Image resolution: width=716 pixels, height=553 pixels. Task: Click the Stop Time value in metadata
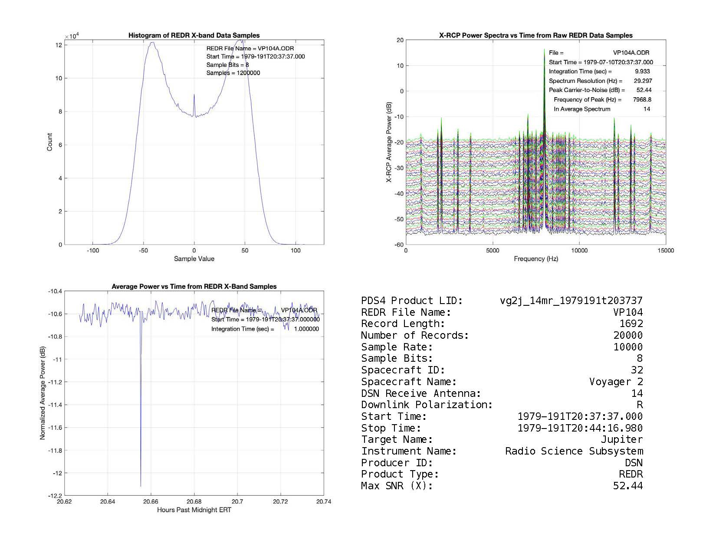580,428
